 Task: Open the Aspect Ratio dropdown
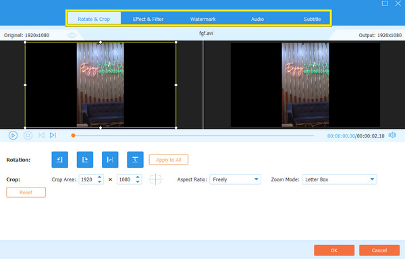(235, 179)
